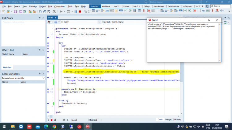Click the Pause program button in toolbar

(75, 11)
